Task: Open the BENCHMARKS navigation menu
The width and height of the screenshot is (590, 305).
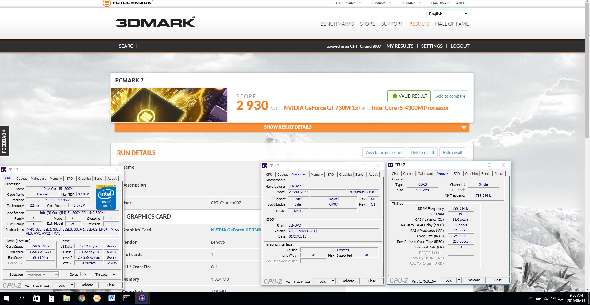Action: pos(337,24)
